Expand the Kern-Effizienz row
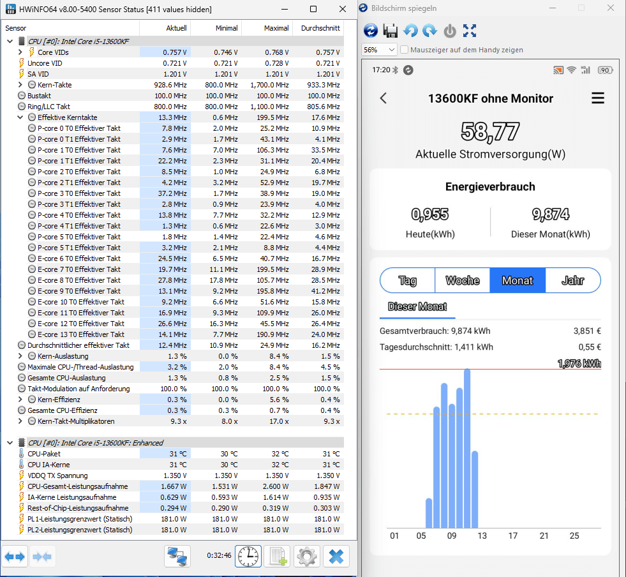The width and height of the screenshot is (626, 577). [20, 400]
